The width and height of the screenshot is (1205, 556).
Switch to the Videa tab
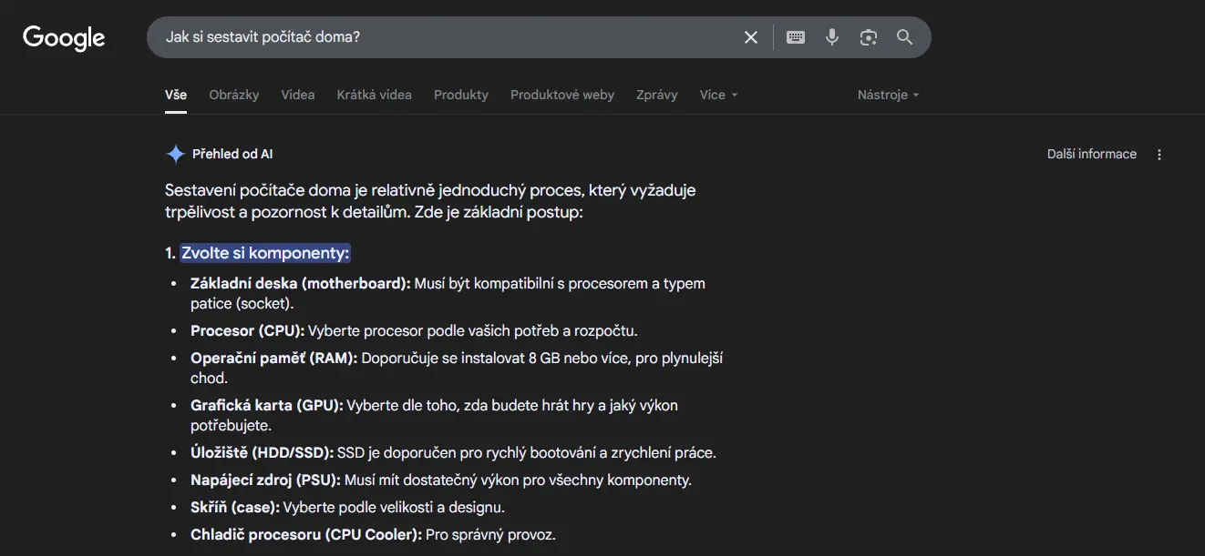[x=298, y=95]
